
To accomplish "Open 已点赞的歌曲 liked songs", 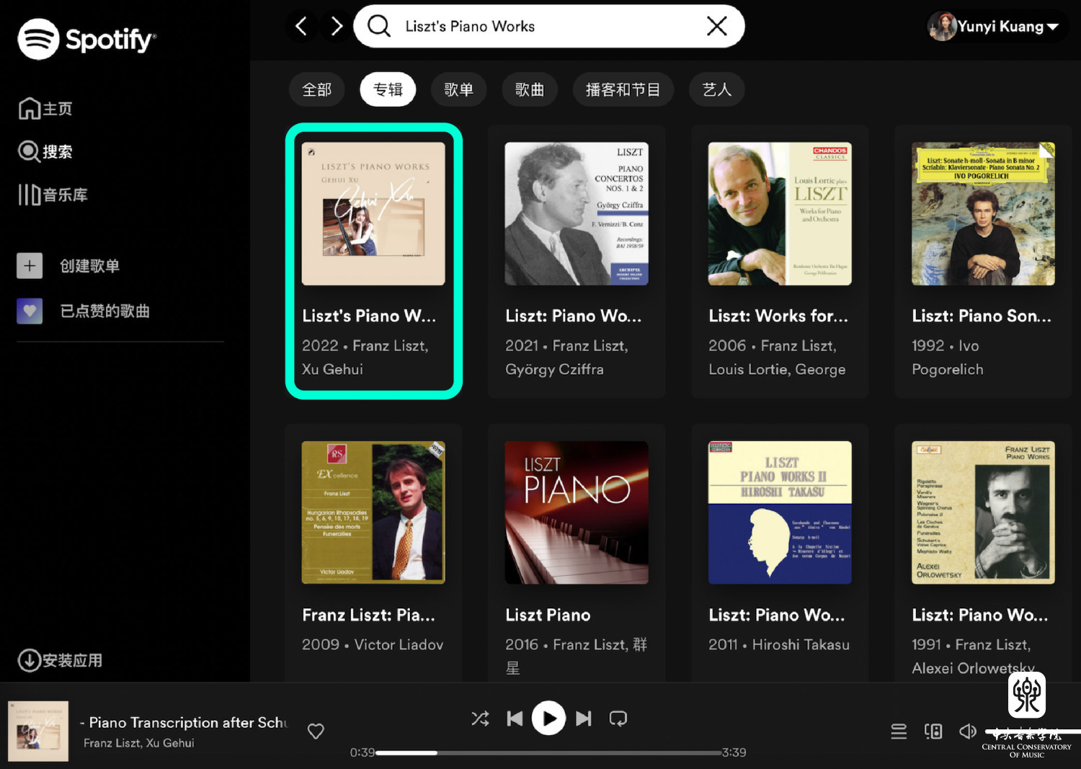I will tap(104, 311).
